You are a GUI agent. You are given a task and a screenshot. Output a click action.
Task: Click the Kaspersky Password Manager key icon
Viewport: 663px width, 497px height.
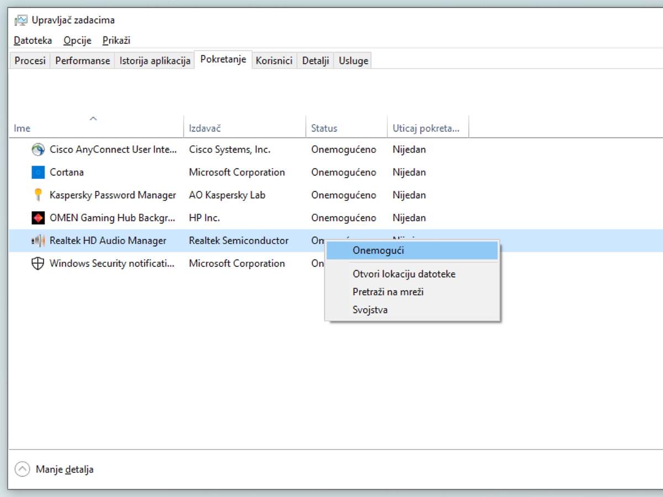click(37, 194)
